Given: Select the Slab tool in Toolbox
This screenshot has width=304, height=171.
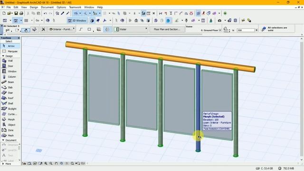Looking at the screenshot, I should click(10, 87).
